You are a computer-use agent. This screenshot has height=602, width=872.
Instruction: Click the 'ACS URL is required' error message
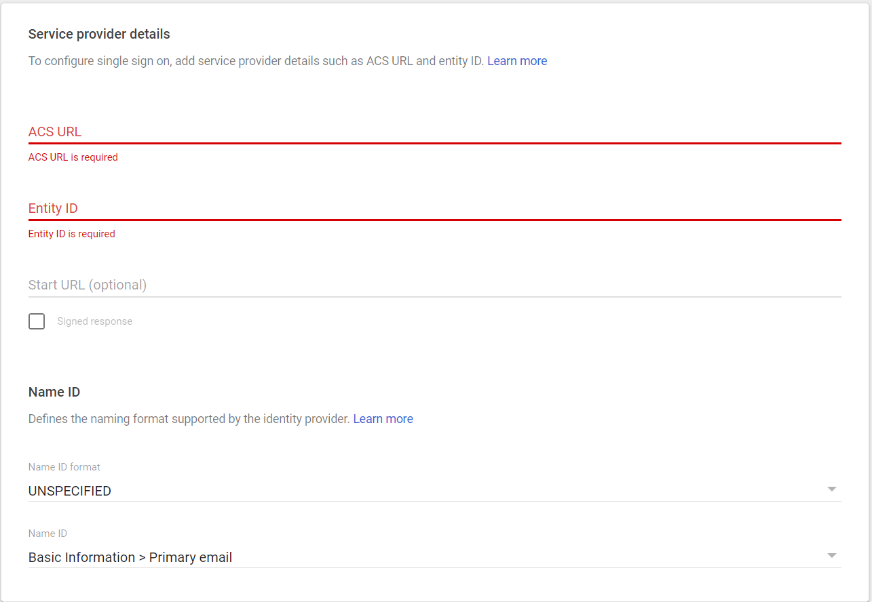click(x=73, y=157)
